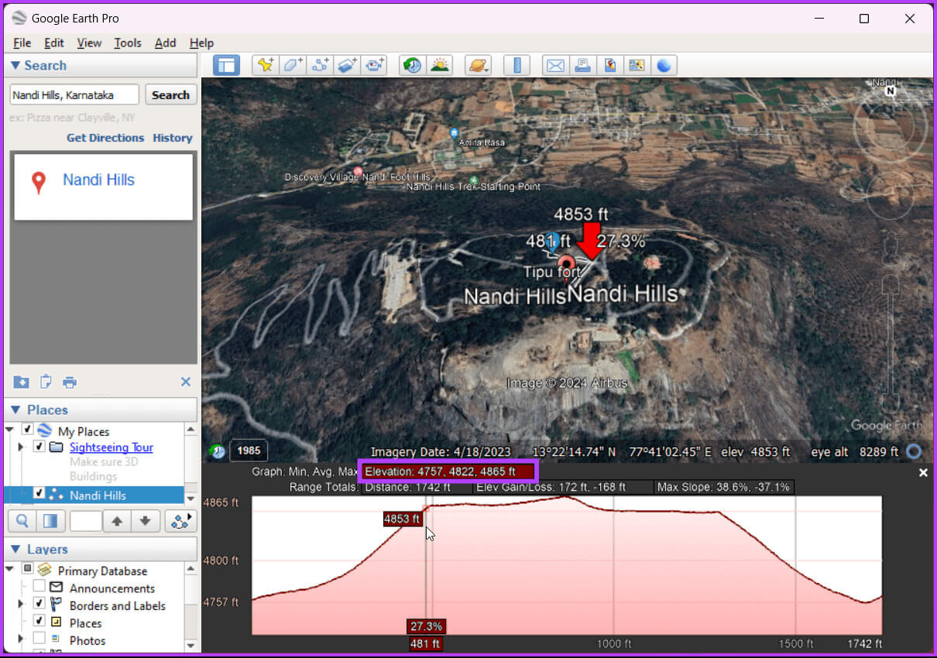This screenshot has width=937, height=658.
Task: Click View in Google Maps icon
Action: point(637,66)
